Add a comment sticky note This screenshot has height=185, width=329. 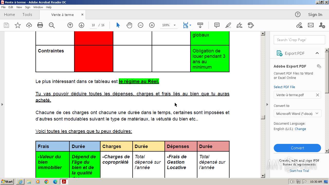tap(217, 25)
